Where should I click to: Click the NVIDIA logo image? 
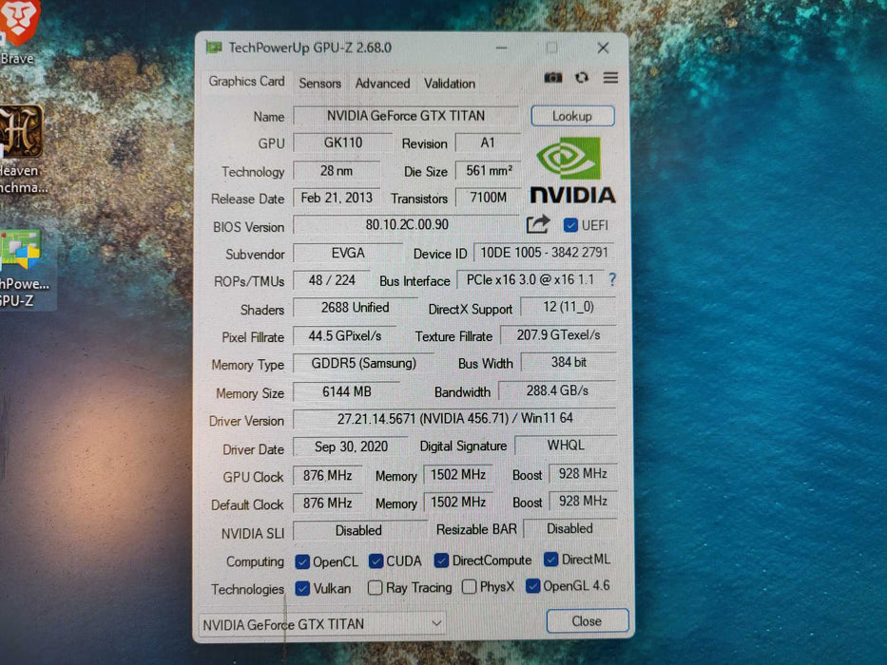[x=572, y=170]
